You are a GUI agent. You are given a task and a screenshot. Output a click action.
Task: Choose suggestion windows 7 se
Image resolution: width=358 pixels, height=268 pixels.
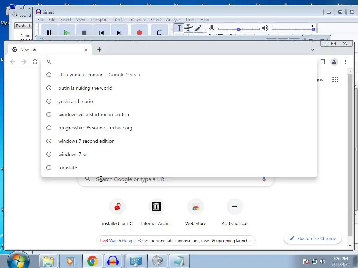179,154
